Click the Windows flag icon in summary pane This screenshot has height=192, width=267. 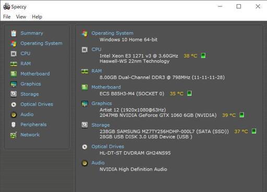pos(84,33)
